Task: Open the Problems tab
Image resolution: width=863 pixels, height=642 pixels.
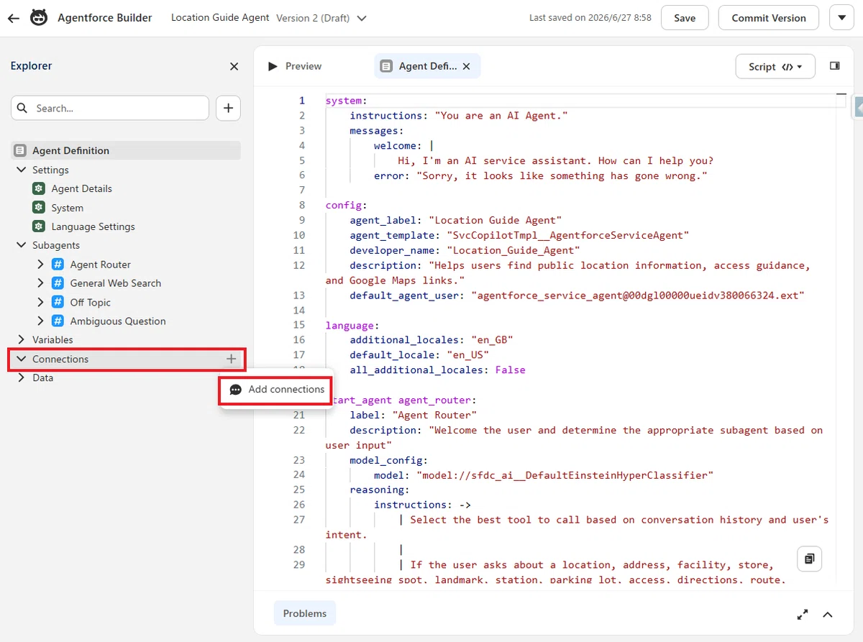Action: (x=304, y=613)
